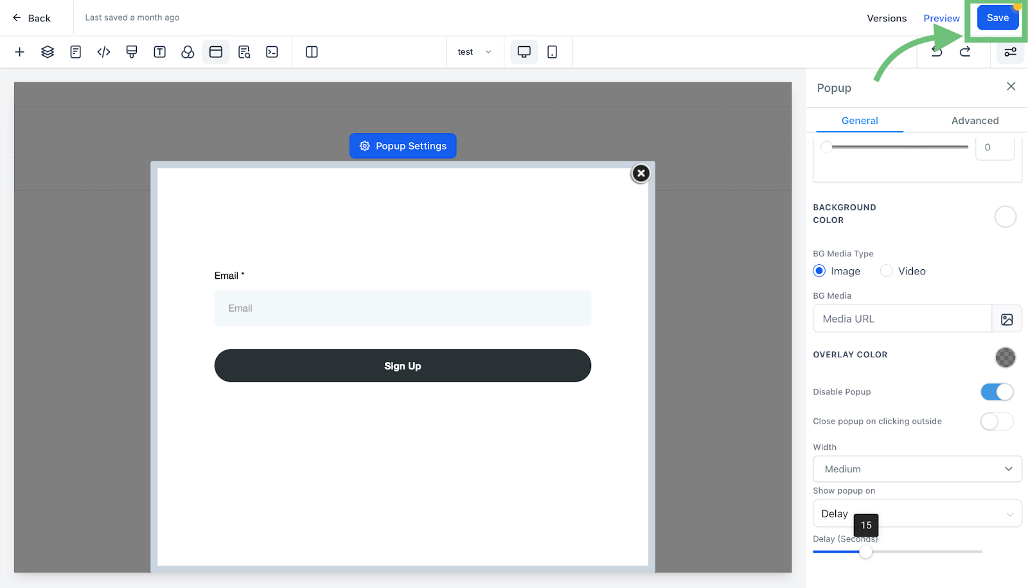Toggle Close popup on clicking outside

997,422
